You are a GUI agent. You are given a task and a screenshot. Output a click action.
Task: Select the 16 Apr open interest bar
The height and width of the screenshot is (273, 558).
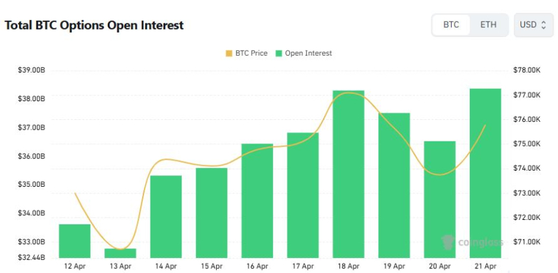coord(258,200)
